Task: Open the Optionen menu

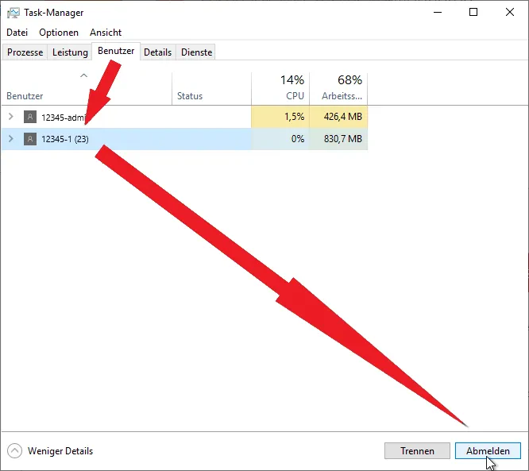Action: [x=59, y=33]
